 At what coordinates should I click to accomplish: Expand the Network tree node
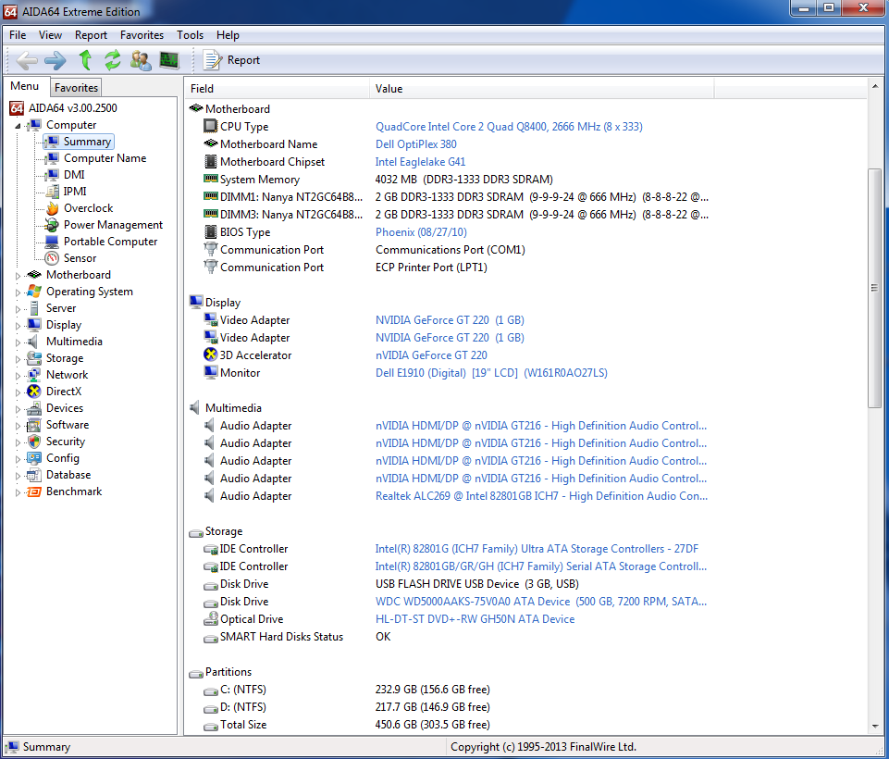18,376
